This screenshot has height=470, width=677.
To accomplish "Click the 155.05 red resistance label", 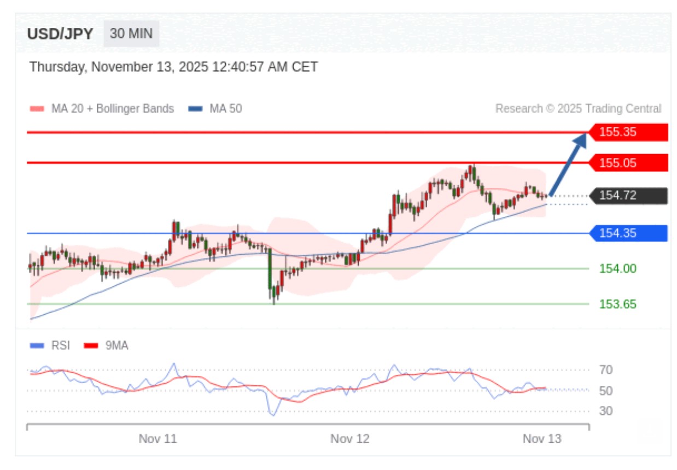I will click(x=628, y=163).
